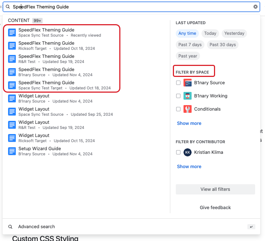Expand Show more under Filter by contributor
The width and height of the screenshot is (265, 241).
189,166
